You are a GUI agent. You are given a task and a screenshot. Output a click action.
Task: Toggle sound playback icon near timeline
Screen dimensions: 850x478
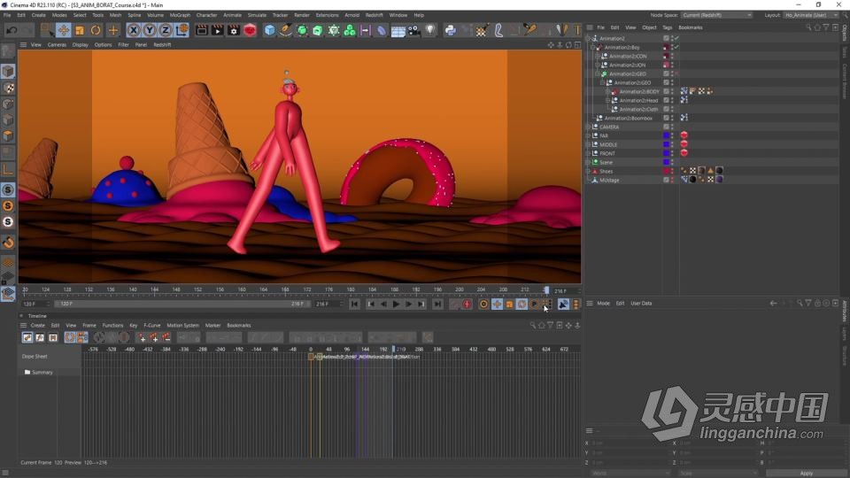[563, 304]
